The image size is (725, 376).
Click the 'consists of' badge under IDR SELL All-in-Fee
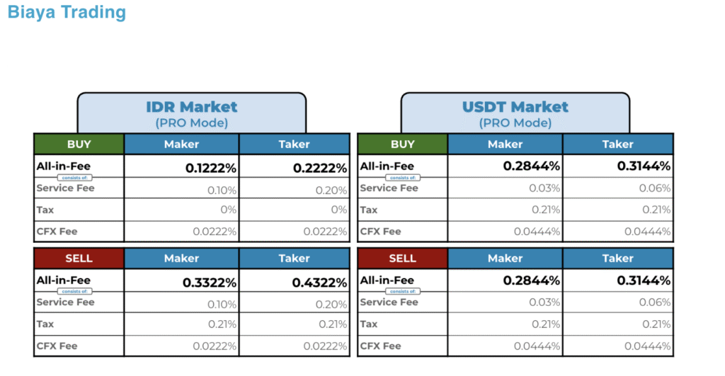coord(74,291)
